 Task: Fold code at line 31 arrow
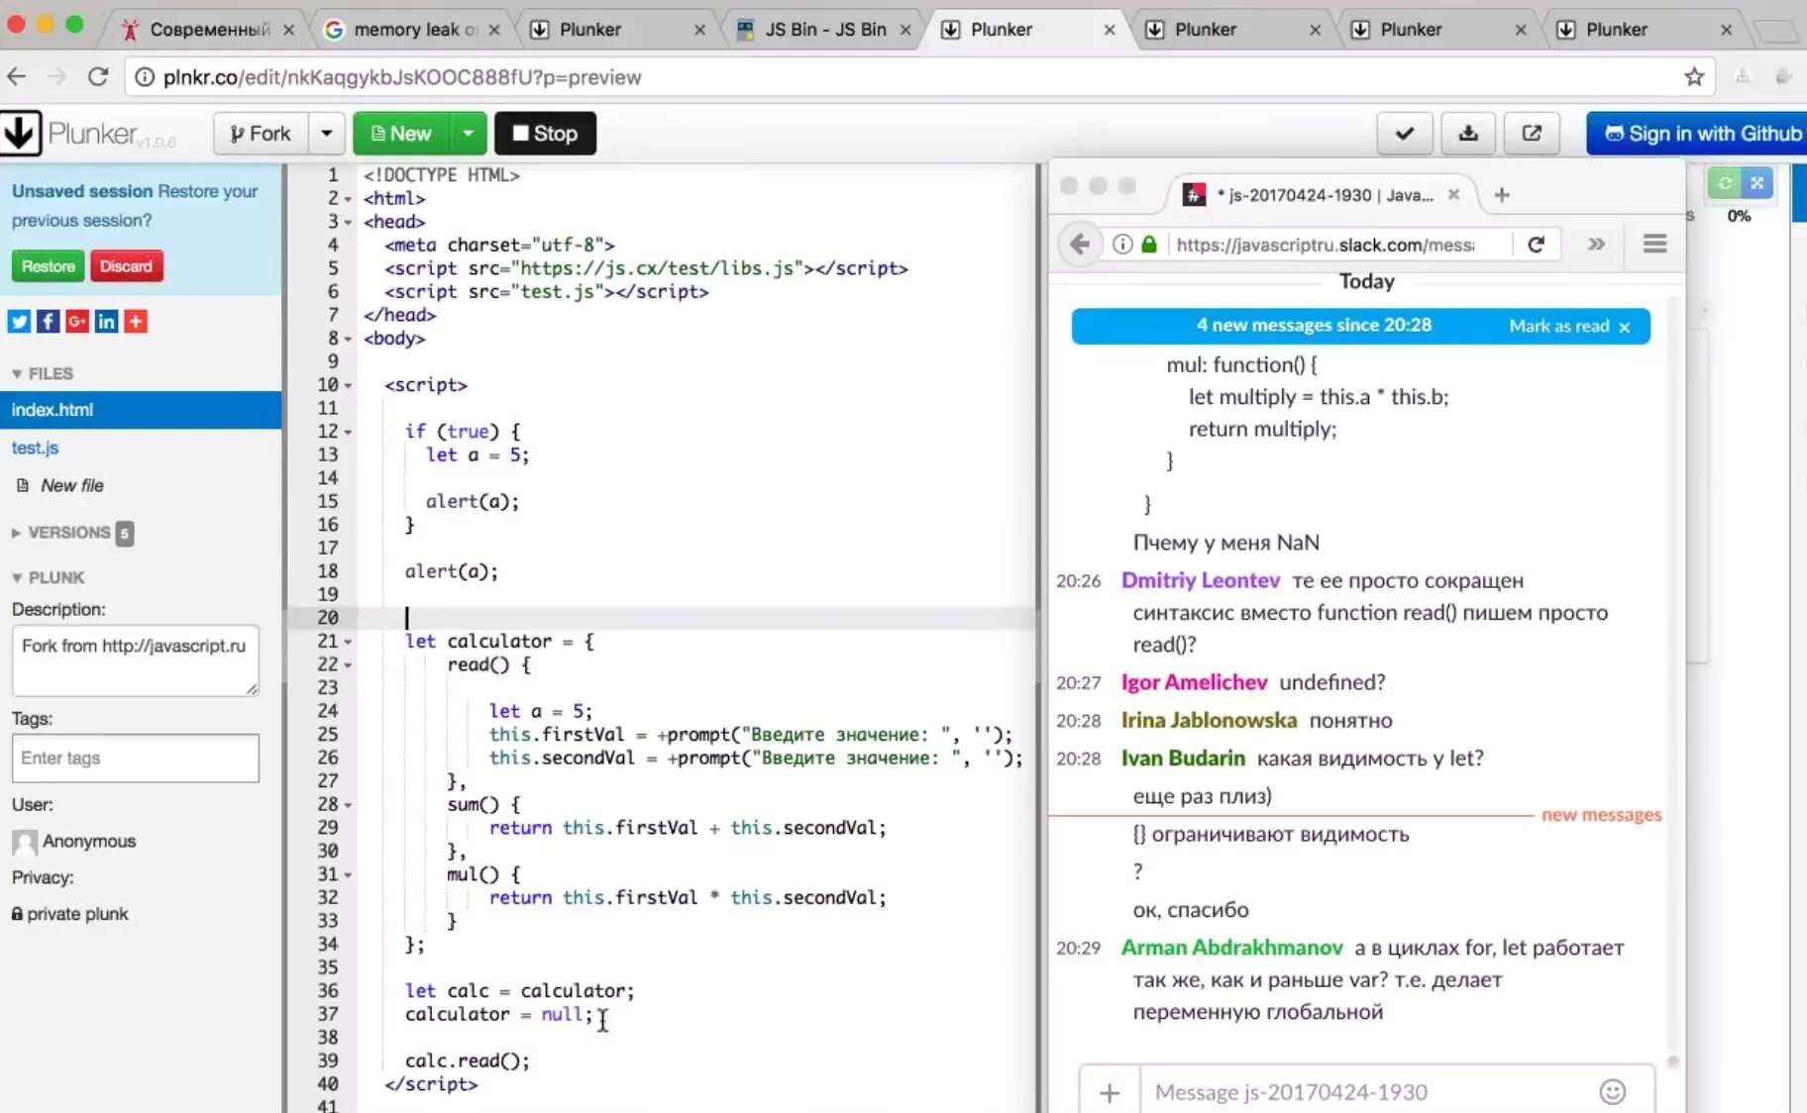(348, 875)
